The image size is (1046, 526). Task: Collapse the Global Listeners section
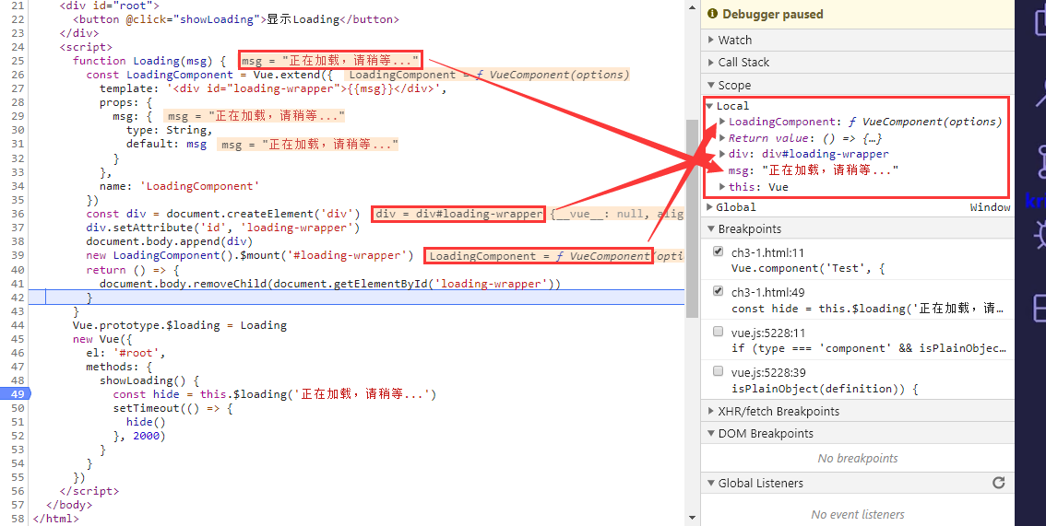point(711,484)
